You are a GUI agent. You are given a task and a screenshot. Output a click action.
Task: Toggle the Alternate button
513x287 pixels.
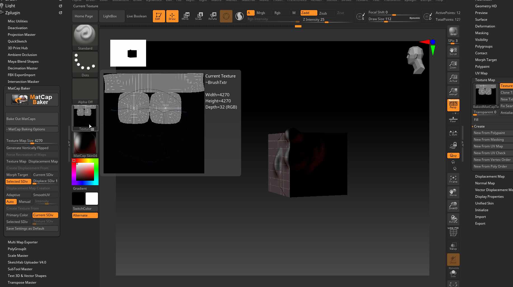85,215
